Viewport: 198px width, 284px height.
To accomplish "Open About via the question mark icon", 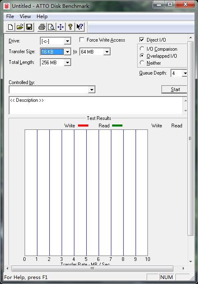I will tap(70, 27).
